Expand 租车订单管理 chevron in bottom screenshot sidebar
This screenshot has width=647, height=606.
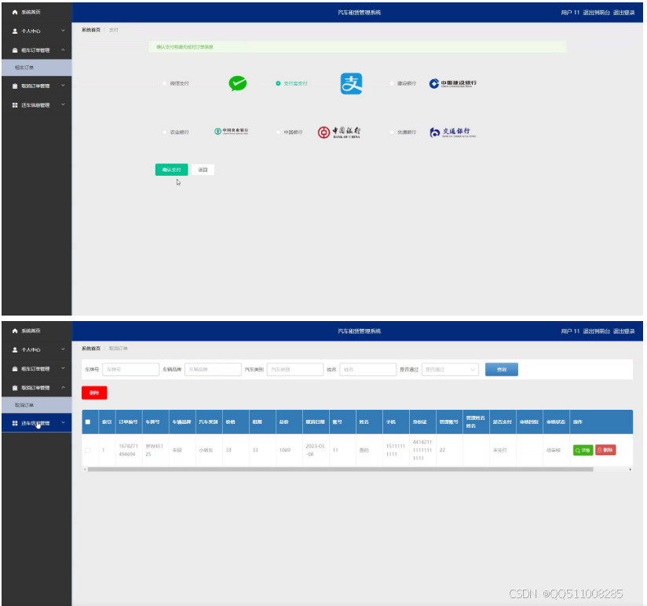(63, 368)
